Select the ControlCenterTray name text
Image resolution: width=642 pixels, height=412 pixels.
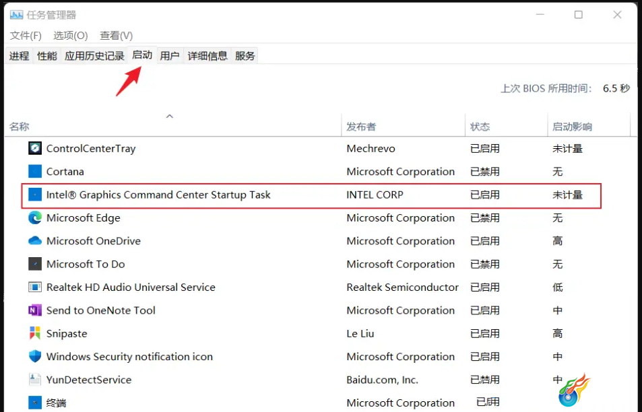pos(91,149)
